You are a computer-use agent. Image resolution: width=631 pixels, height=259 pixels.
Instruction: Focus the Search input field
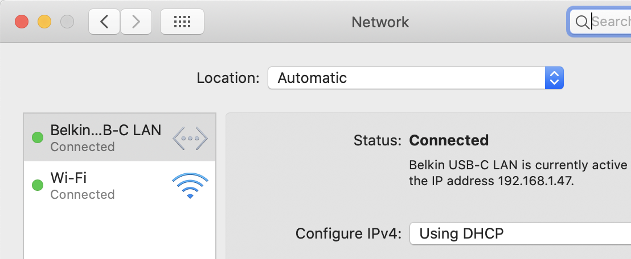610,22
